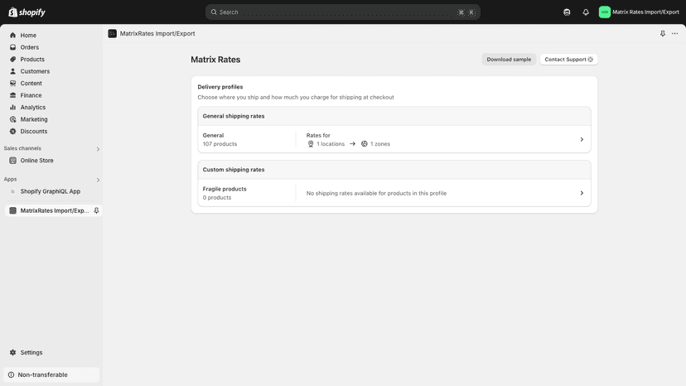Screen dimensions: 686x386
Task: Click the Settings gear icon
Action: [x=12, y=352]
